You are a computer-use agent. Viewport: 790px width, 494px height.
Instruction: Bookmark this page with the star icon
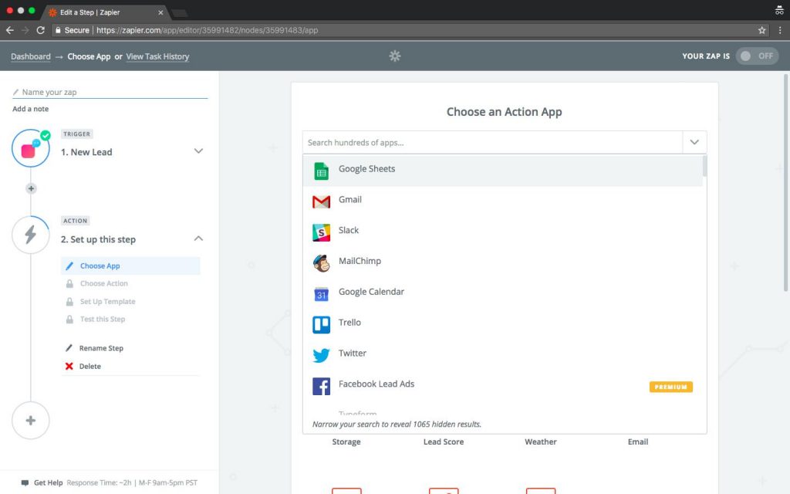(x=761, y=30)
